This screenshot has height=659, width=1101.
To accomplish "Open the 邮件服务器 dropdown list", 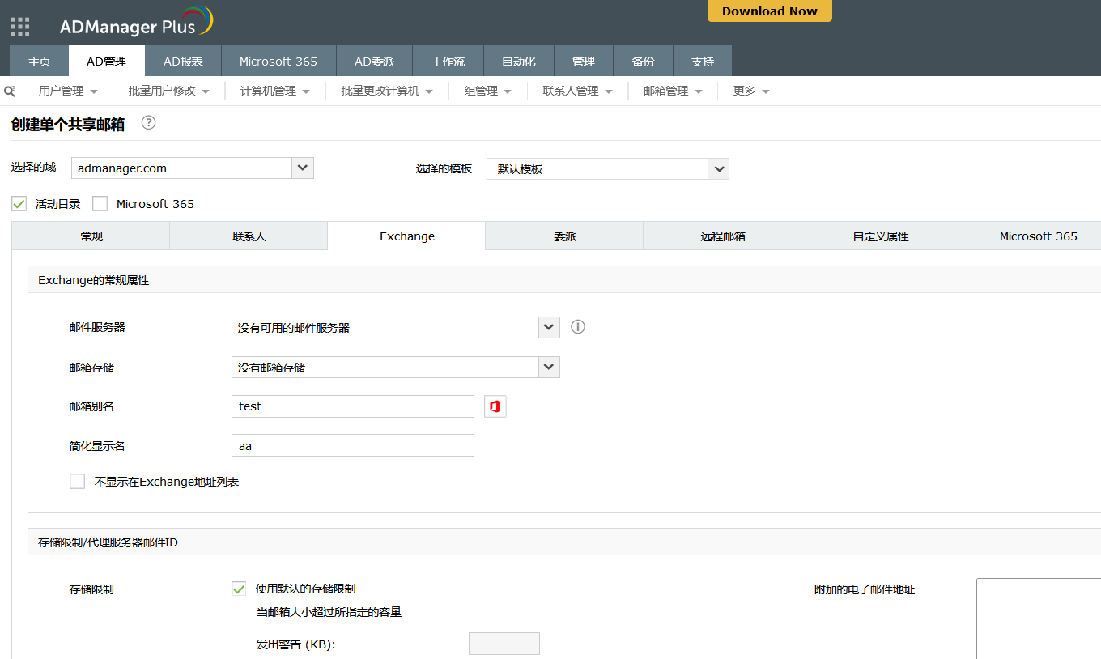I will (x=549, y=327).
